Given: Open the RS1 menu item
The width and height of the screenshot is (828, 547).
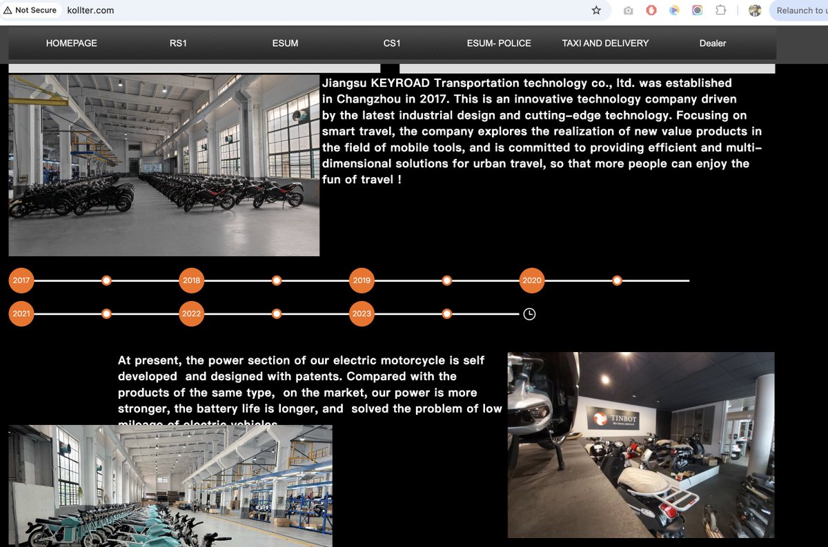Looking at the screenshot, I should coord(178,43).
